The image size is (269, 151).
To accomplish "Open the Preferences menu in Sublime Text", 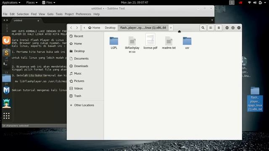I will (x=83, y=14).
